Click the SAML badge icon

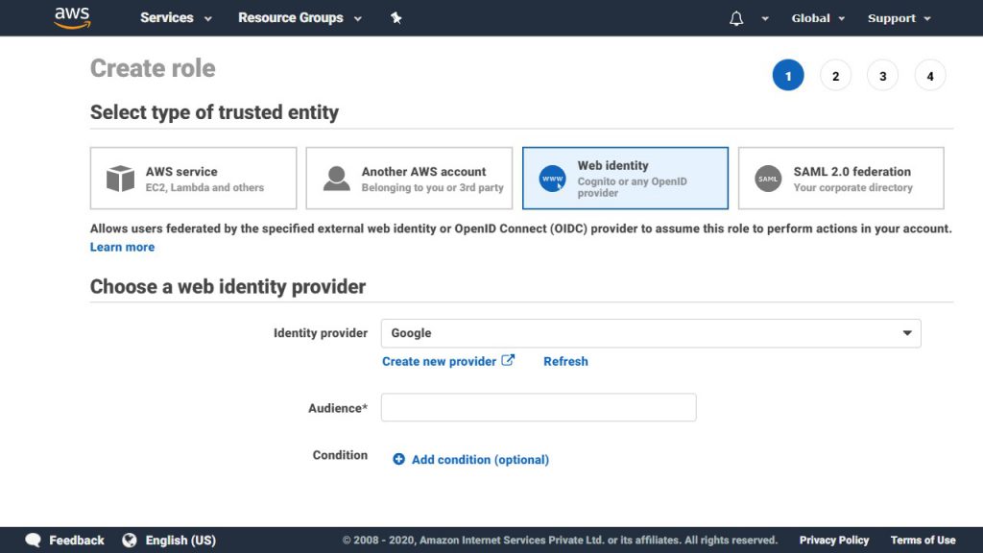coord(768,178)
